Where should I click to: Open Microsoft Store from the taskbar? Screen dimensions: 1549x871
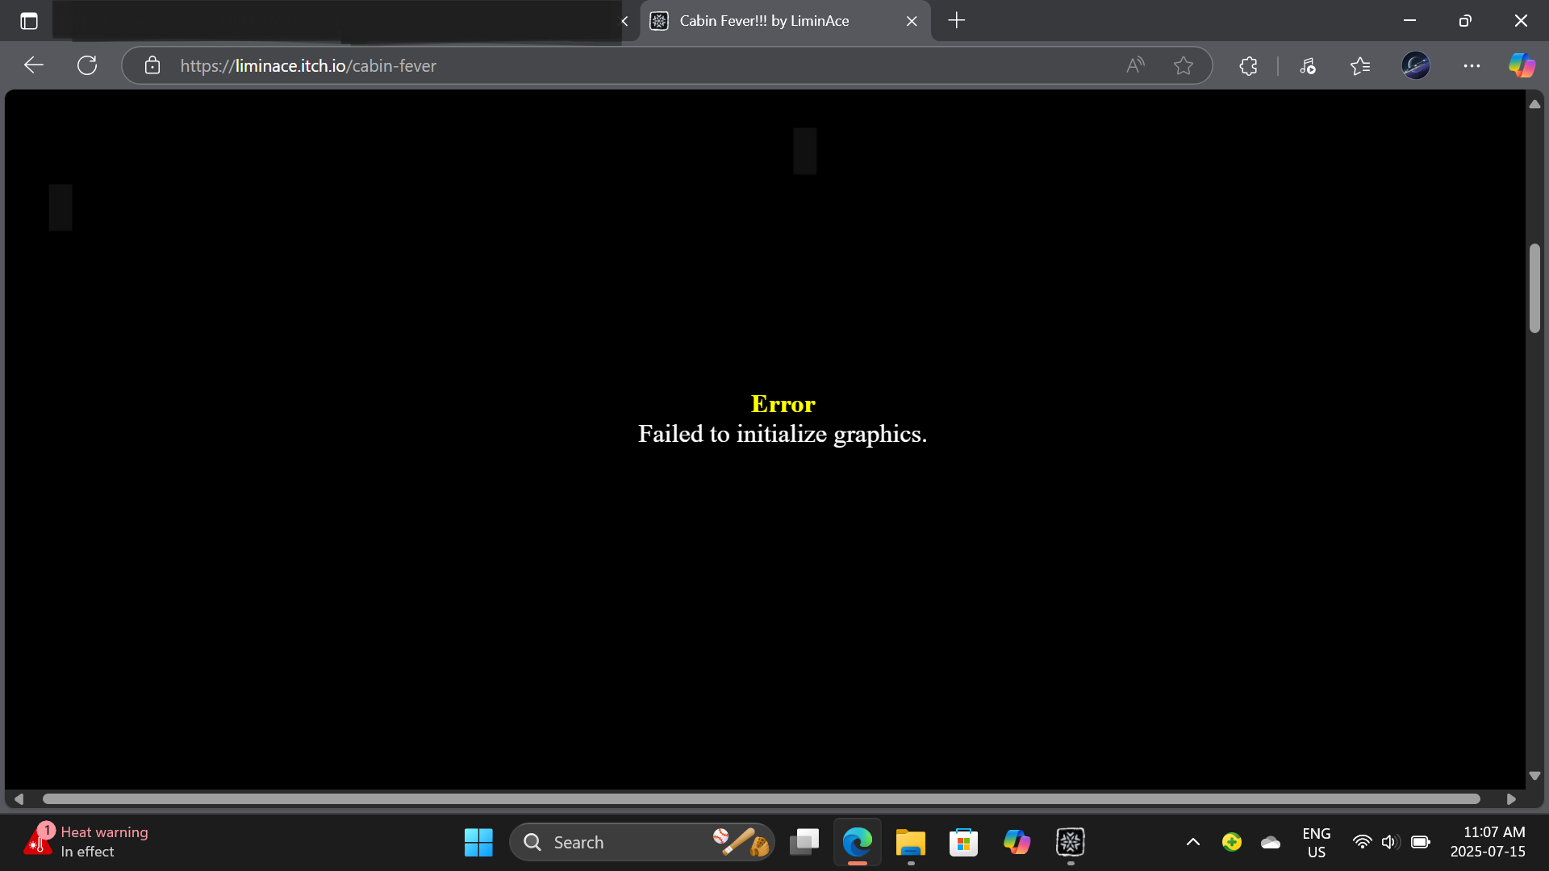963,842
